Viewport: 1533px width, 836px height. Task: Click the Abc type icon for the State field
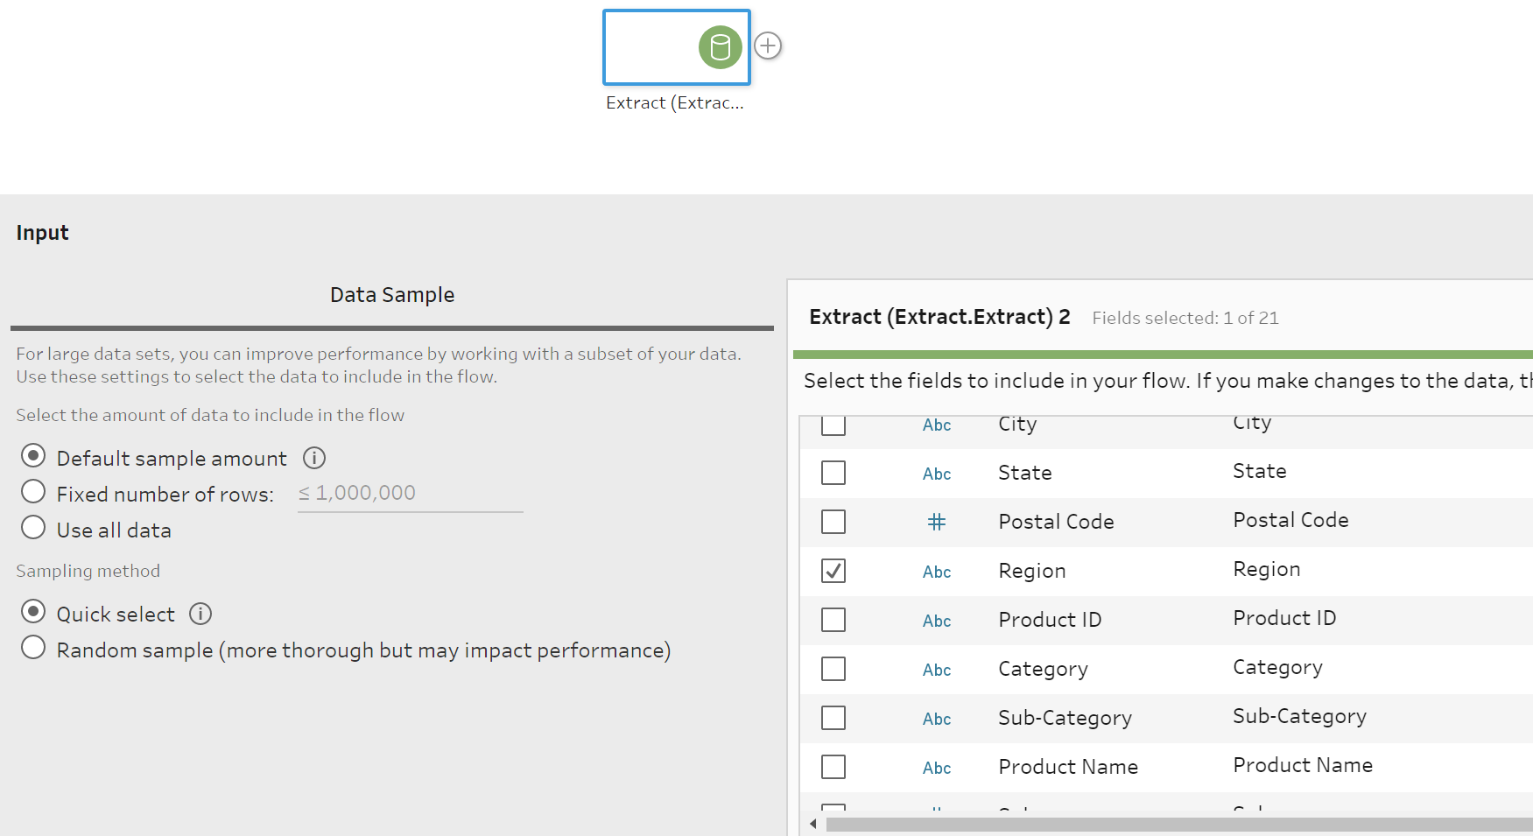pyautogui.click(x=936, y=473)
